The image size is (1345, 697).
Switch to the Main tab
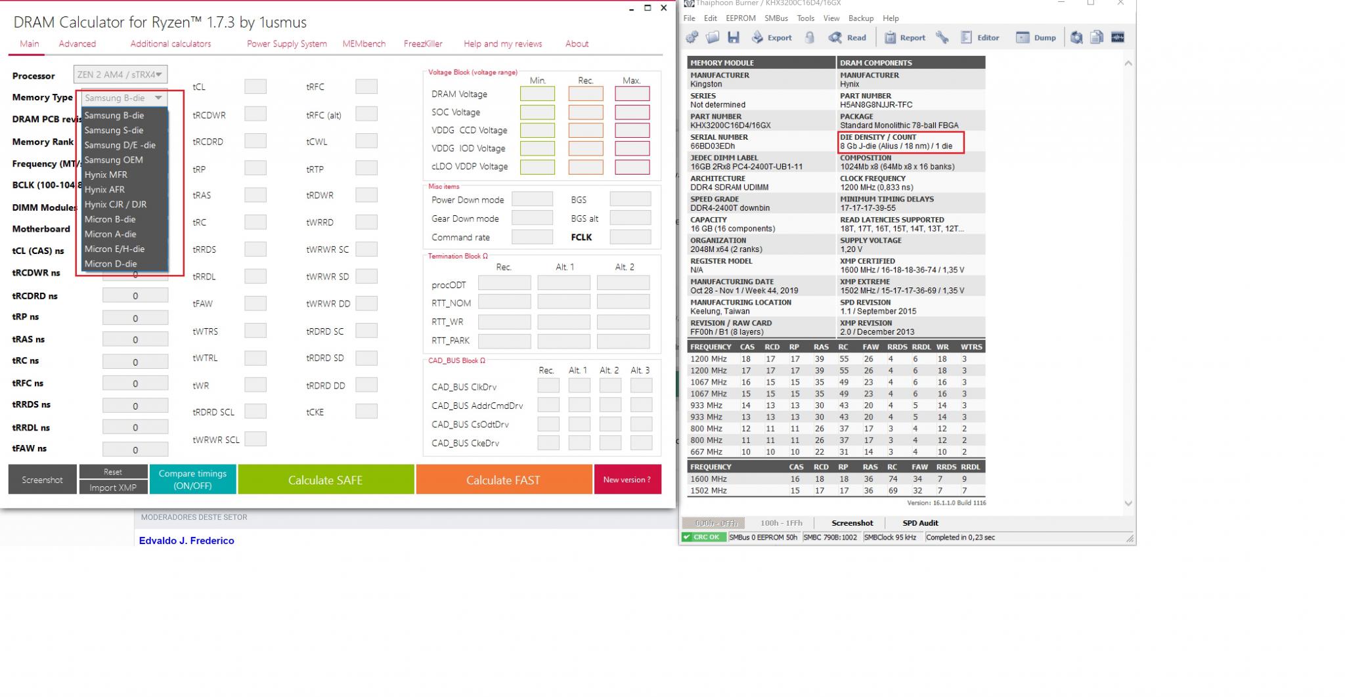pos(29,44)
